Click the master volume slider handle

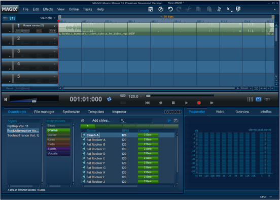point(34,102)
